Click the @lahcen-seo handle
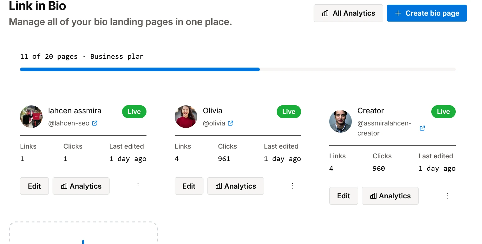 [69, 123]
